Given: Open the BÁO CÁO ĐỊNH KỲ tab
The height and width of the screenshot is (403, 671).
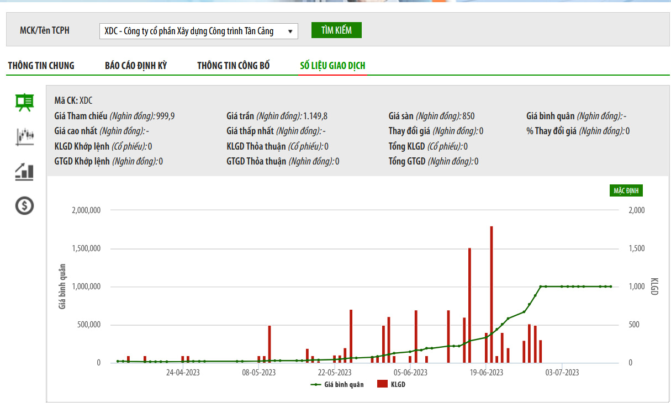Looking at the screenshot, I should pos(136,66).
